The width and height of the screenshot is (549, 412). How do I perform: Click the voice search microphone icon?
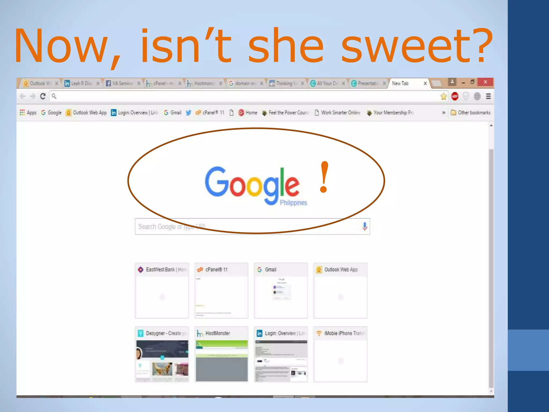tap(364, 227)
